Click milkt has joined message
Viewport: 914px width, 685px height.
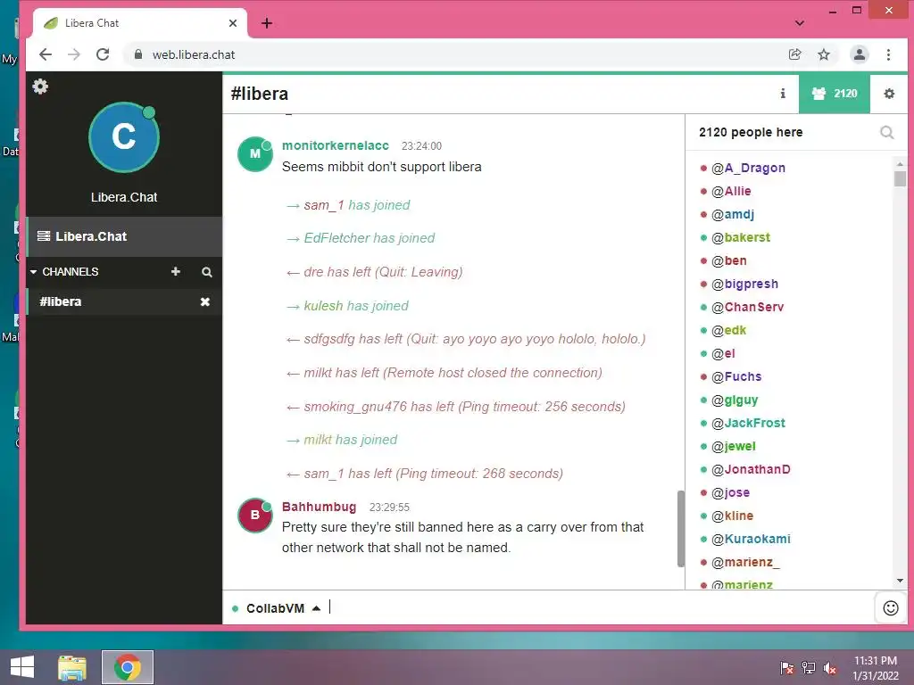(x=342, y=440)
